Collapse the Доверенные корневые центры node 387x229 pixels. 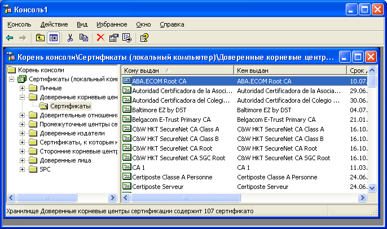(22, 97)
